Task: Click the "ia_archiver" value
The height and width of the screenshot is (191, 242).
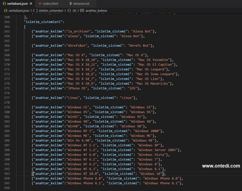Action: 79,31
